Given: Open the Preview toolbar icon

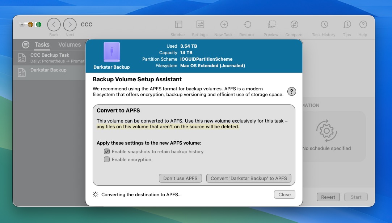Looking at the screenshot, I should 271,25.
